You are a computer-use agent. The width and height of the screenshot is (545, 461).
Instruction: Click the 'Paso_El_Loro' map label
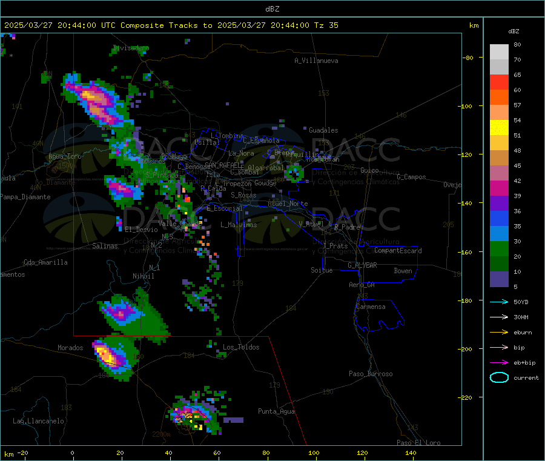tap(418, 443)
